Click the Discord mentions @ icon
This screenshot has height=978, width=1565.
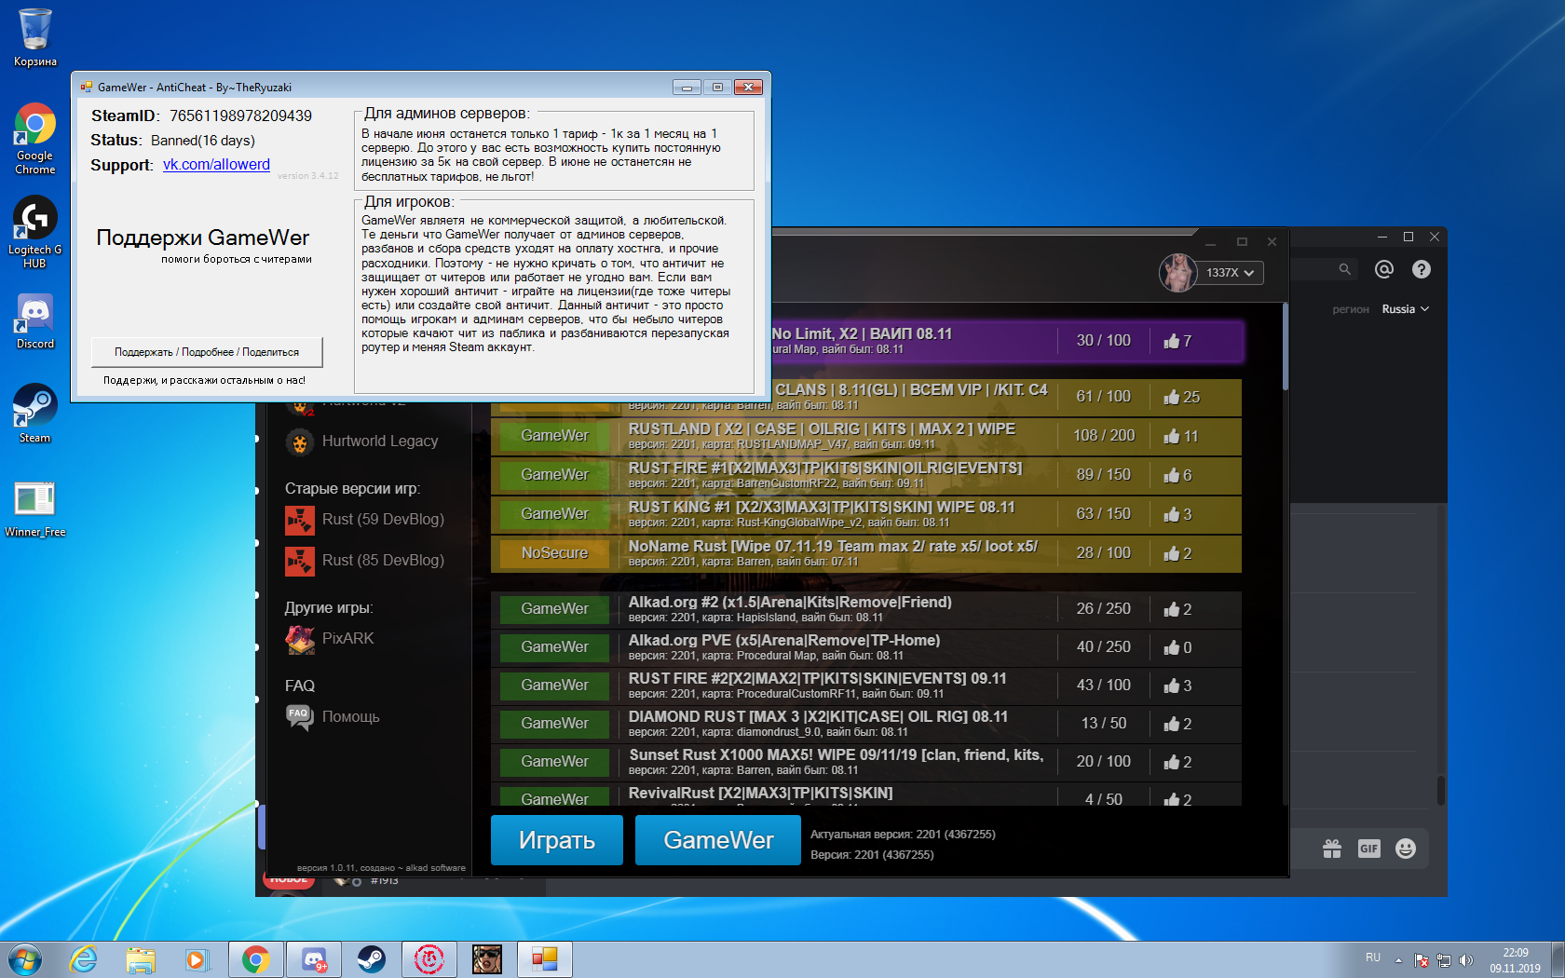coord(1384,269)
